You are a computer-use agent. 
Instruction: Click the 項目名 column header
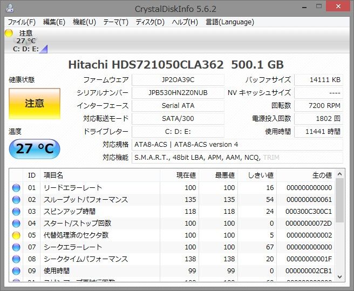pos(100,175)
